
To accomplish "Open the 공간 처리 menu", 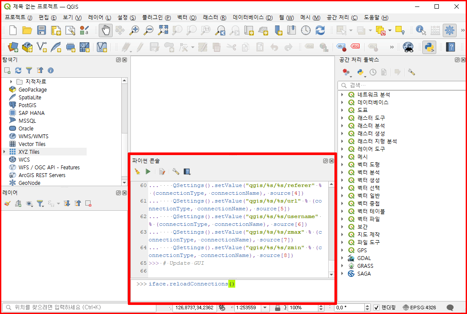I will pos(342,18).
